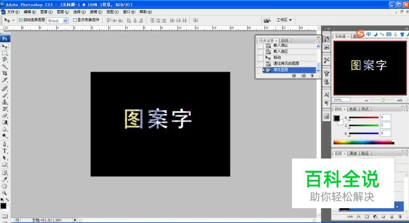Toggle the 自动选择图层 checkbox
409x223 pixels.
click(21, 20)
